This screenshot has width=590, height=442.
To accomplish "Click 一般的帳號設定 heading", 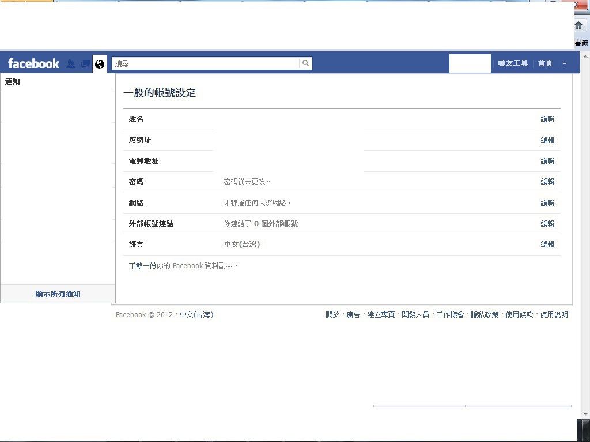I will tap(160, 93).
